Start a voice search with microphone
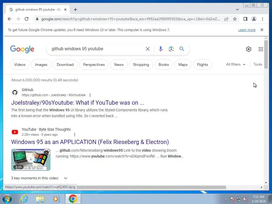The width and height of the screenshot is (272, 204). (161, 49)
